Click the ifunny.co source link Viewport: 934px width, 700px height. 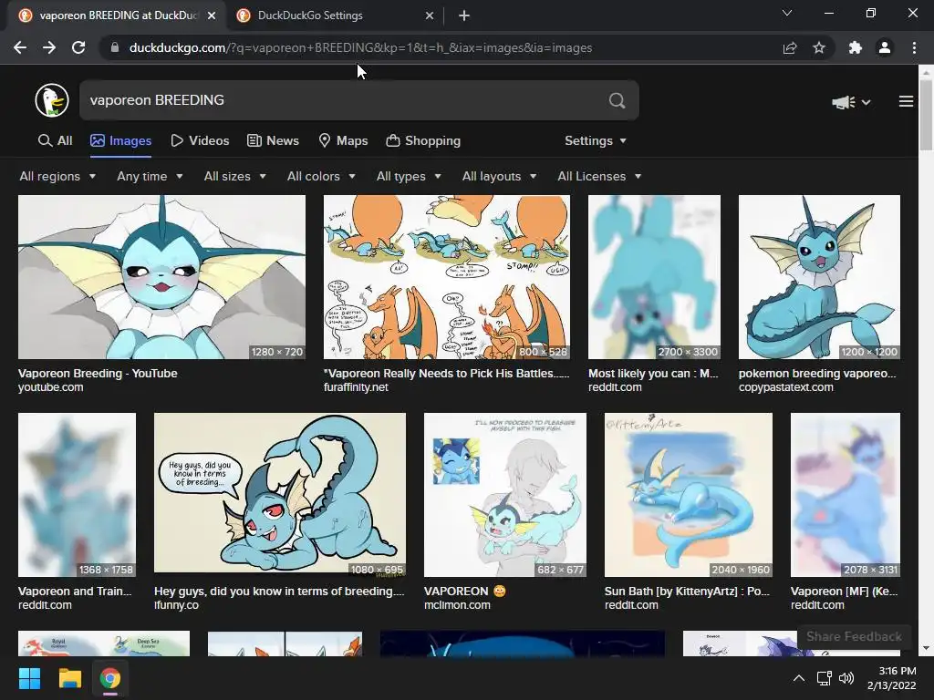click(176, 605)
